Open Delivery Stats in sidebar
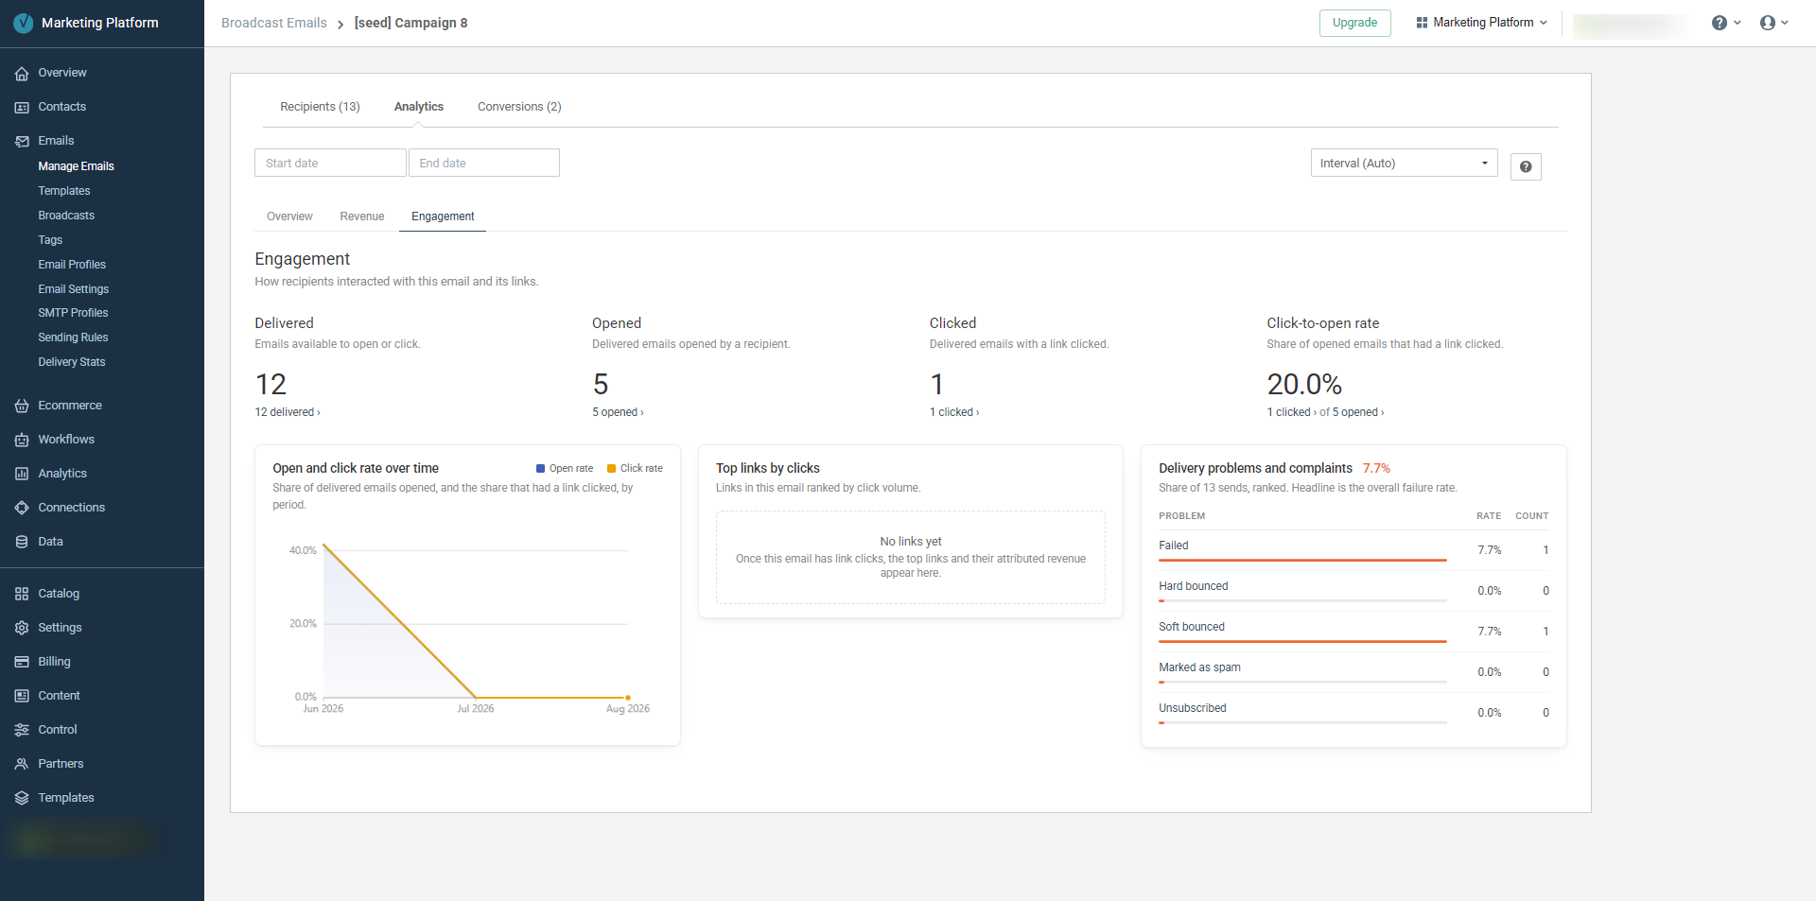 coord(72,362)
